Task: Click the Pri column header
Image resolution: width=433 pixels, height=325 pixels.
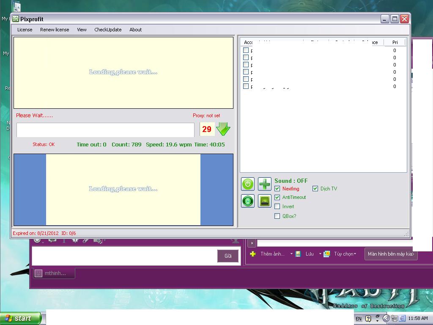Action: click(x=395, y=42)
